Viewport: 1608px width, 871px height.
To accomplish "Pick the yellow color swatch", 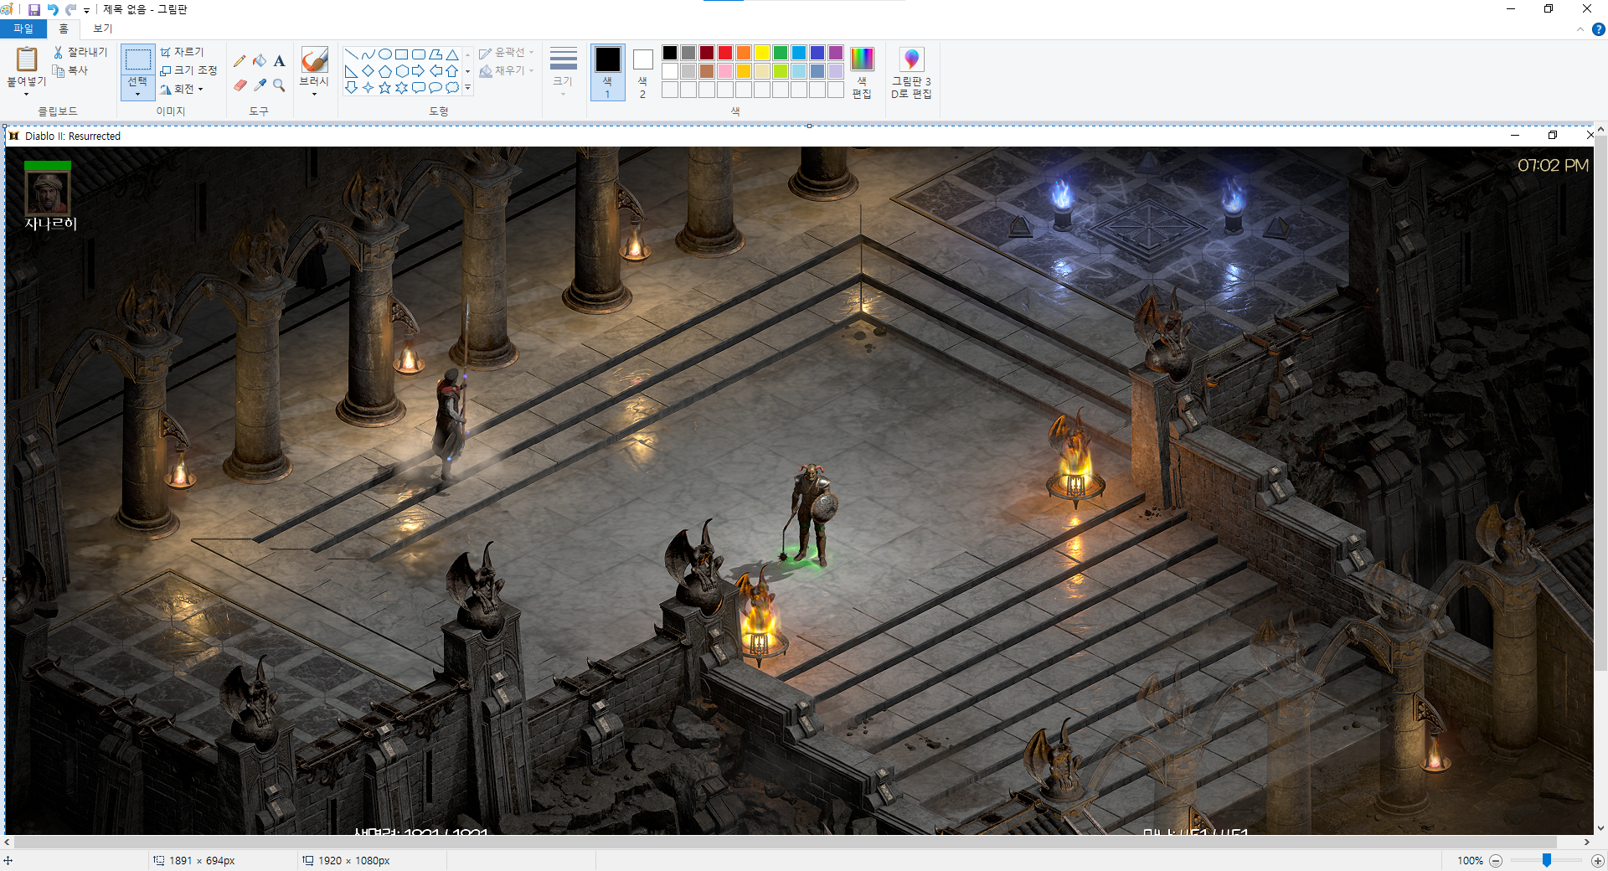I will tap(762, 53).
